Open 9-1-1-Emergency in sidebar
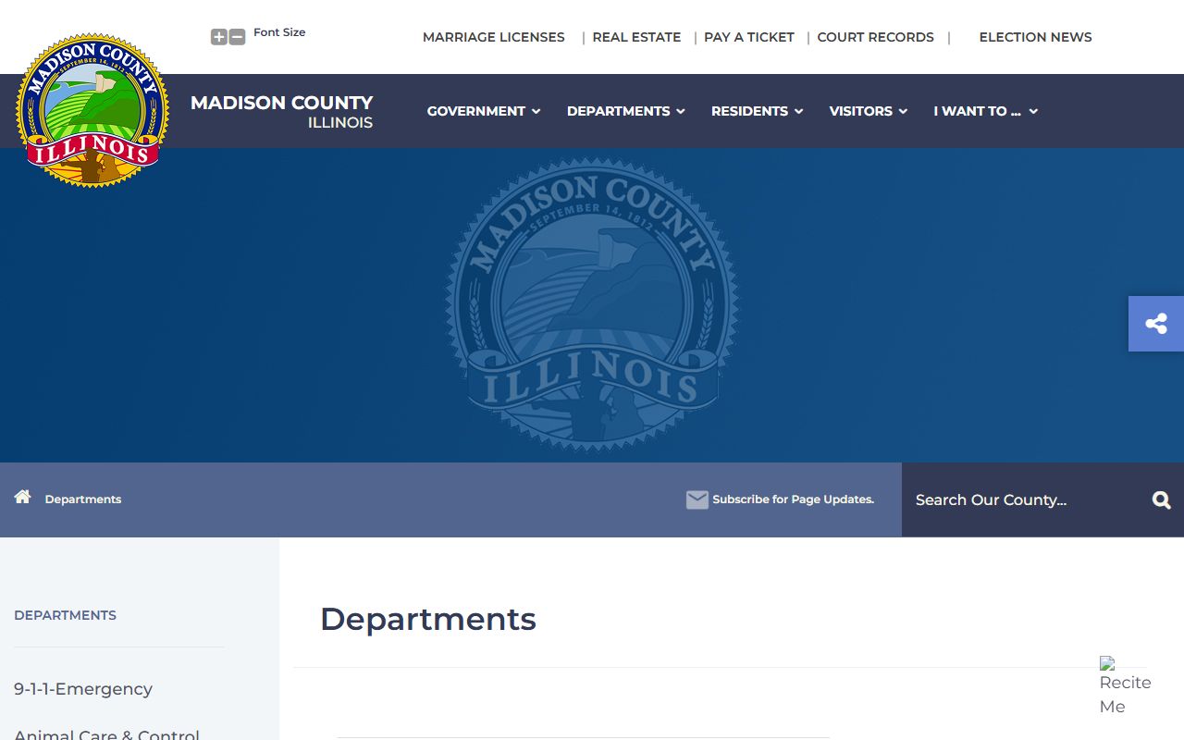This screenshot has height=740, width=1184. click(x=83, y=689)
